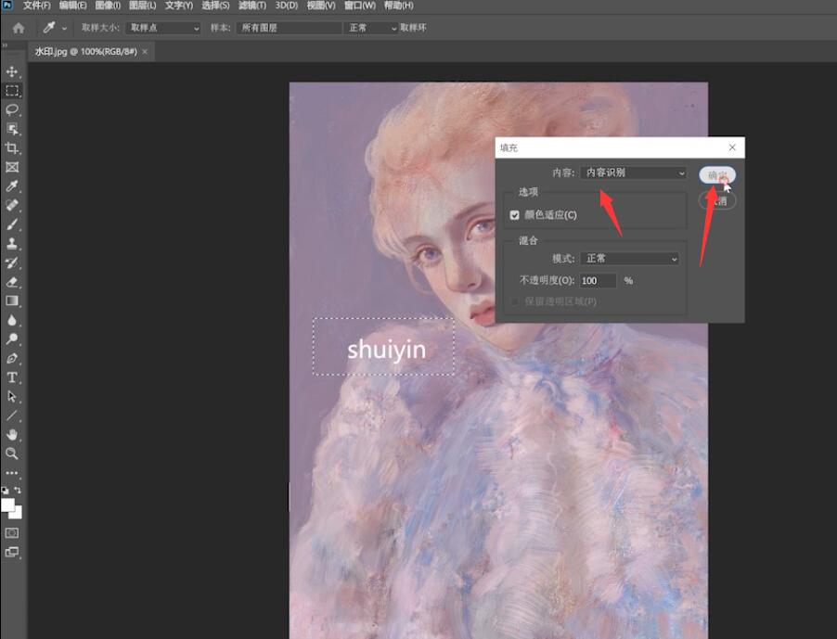Select the Pen tool

point(12,358)
